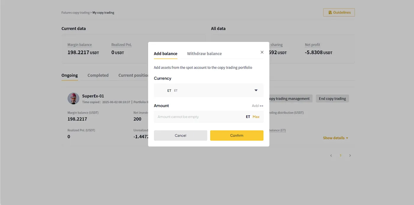414x205 pixels.
Task: Expand the Currency dropdown arrow
Action: tap(256, 91)
